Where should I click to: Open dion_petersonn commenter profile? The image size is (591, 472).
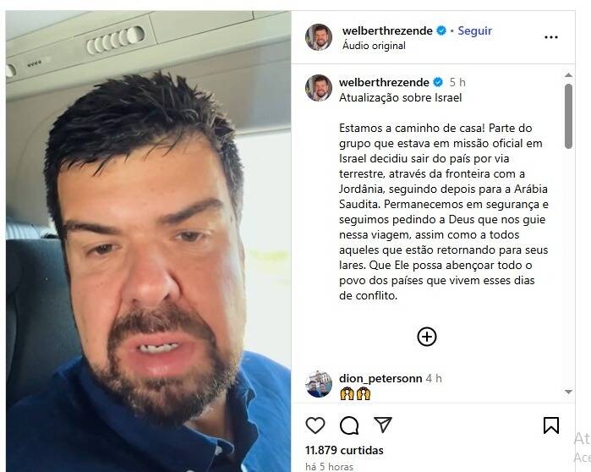(380, 378)
